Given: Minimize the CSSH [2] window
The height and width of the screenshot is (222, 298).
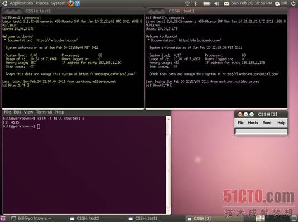Looking at the screenshot, I should point(246,114).
